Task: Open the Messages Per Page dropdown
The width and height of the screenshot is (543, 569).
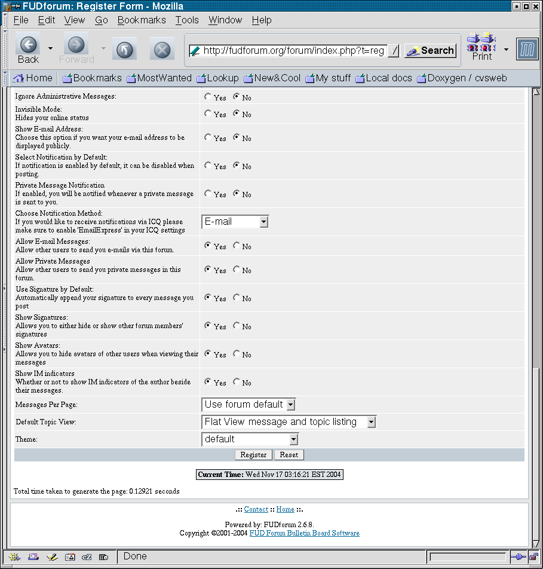Action: pyautogui.click(x=249, y=405)
